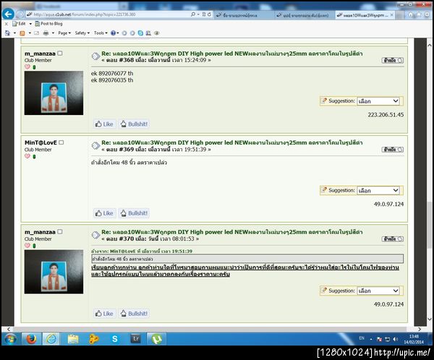Viewport: 434px width, 360px height.
Task: Open Firefox from the taskbar
Action: pos(31,339)
